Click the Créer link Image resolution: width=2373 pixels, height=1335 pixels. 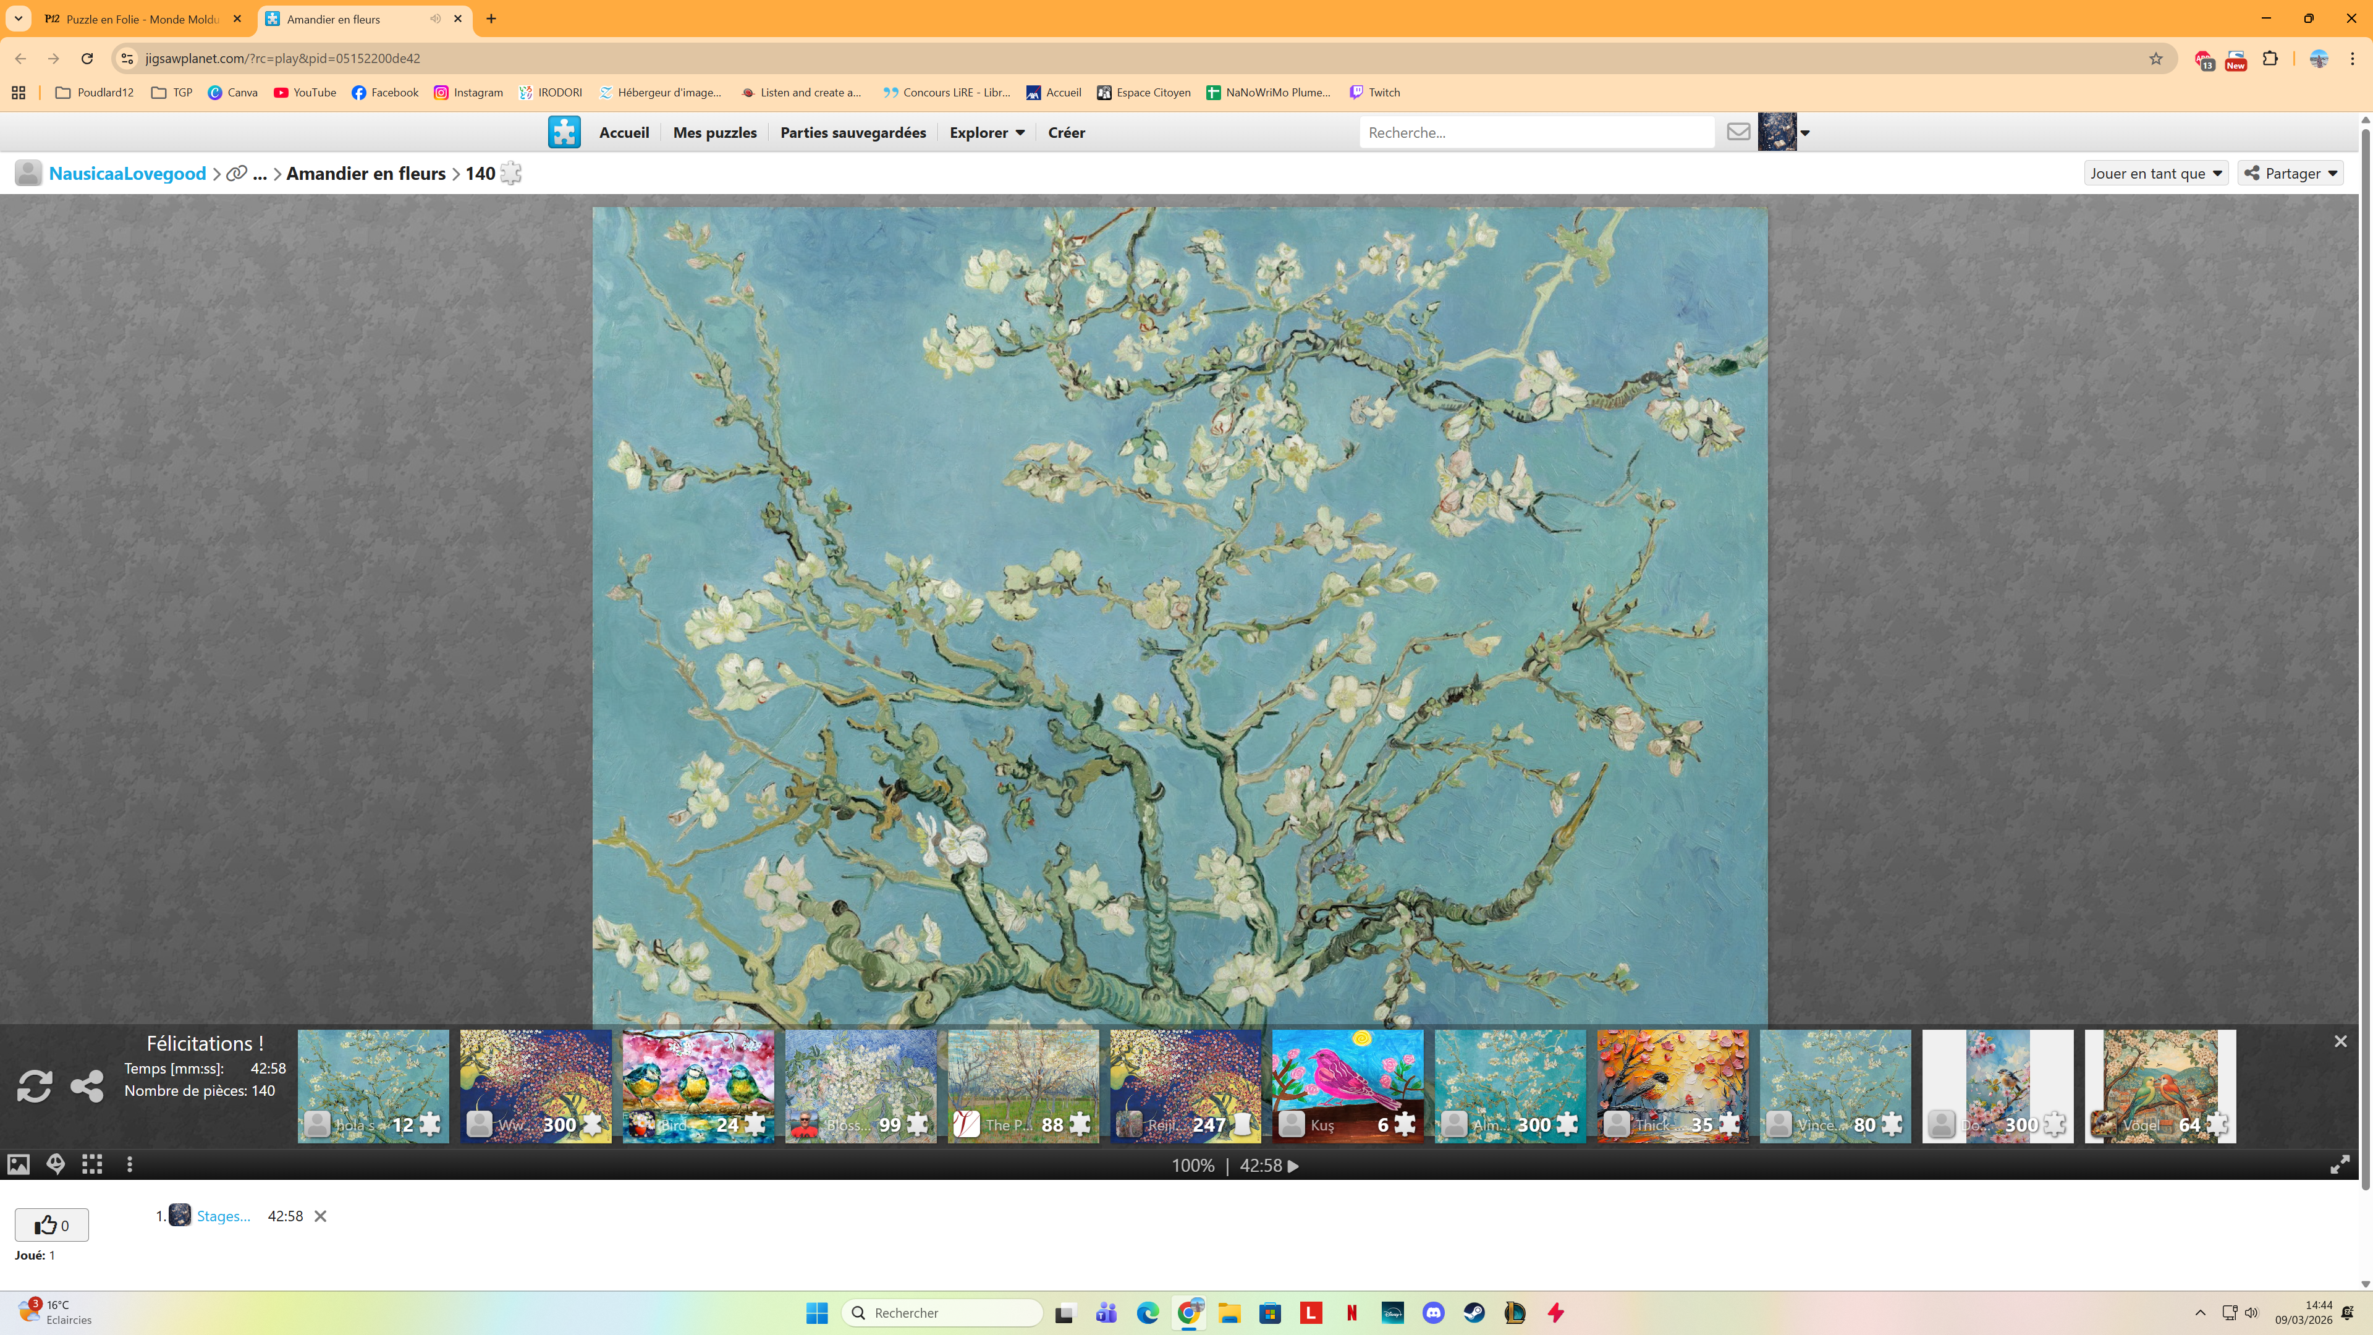pyautogui.click(x=1066, y=133)
